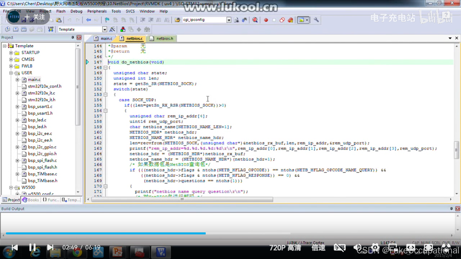461x259 pixels.
Task: Open the Flash menu
Action: click(61, 11)
